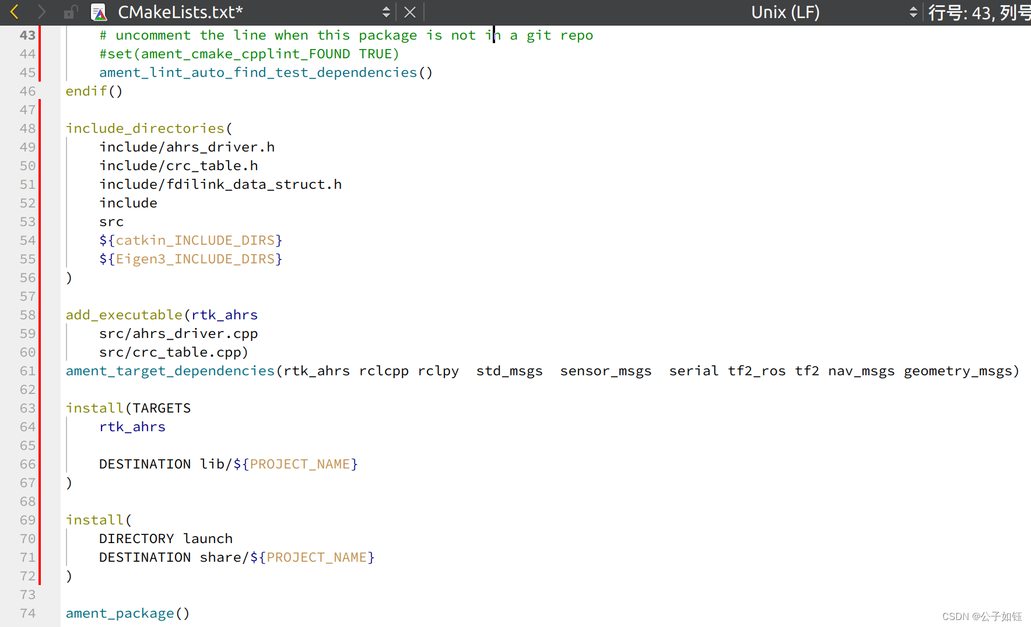Click include/ahrs_driver.h line

click(187, 147)
